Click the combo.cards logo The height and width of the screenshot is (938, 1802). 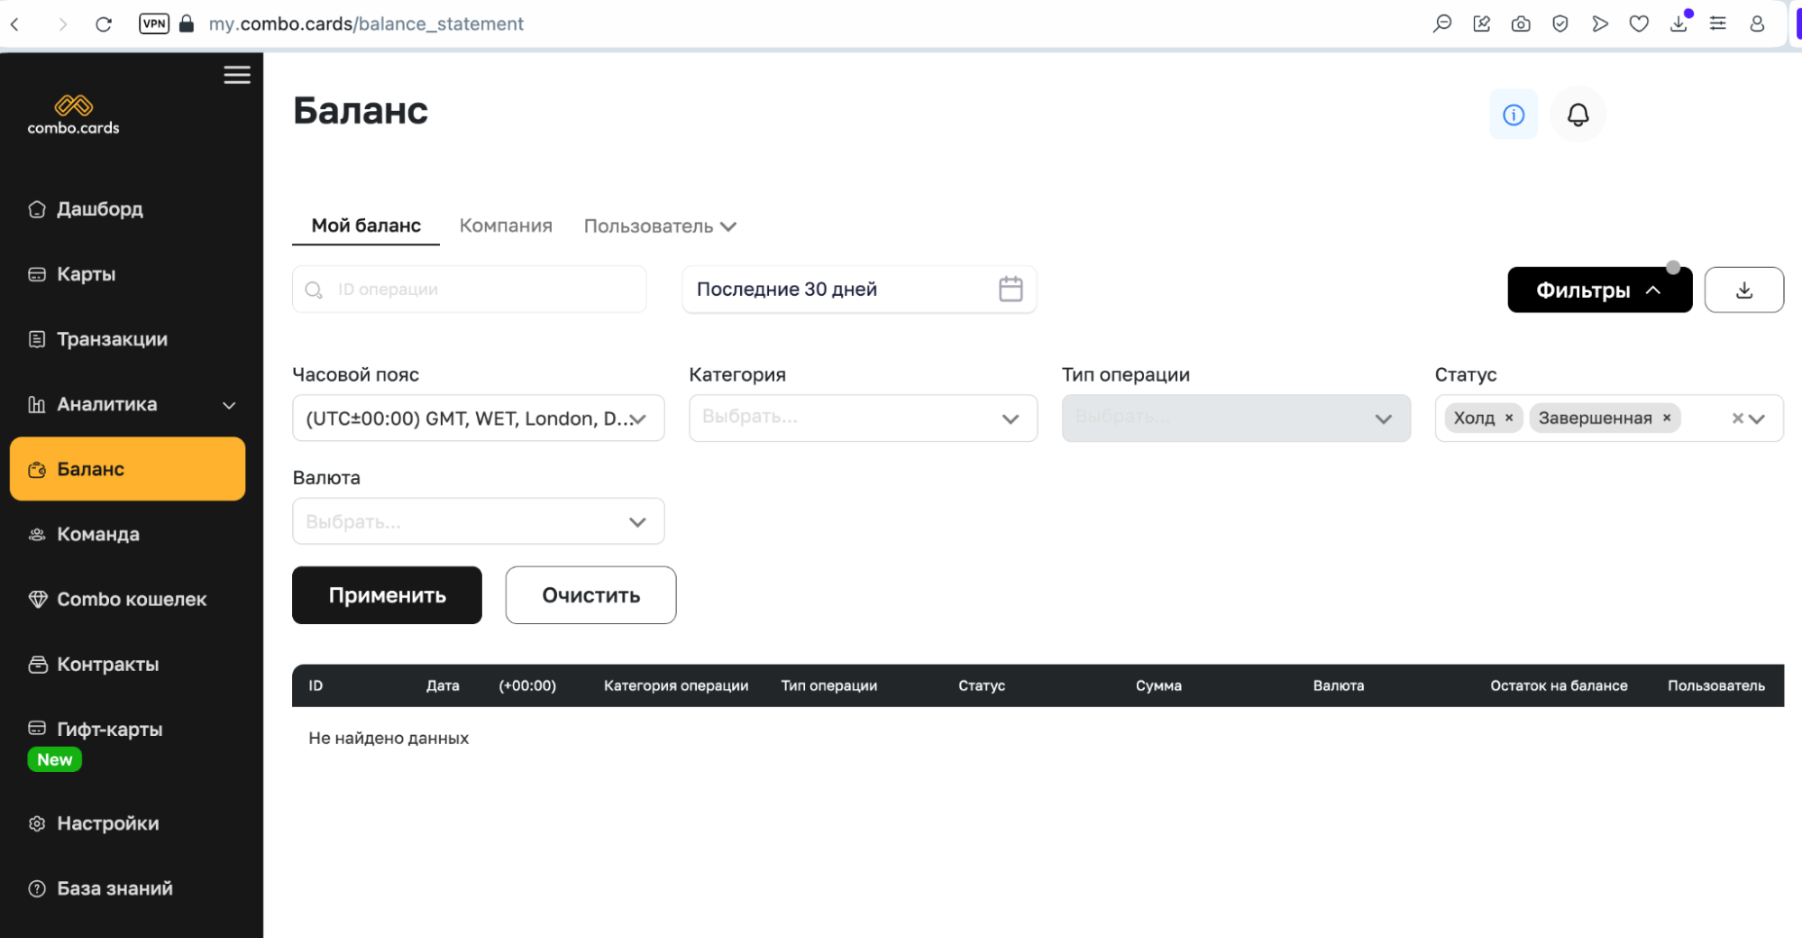73,115
